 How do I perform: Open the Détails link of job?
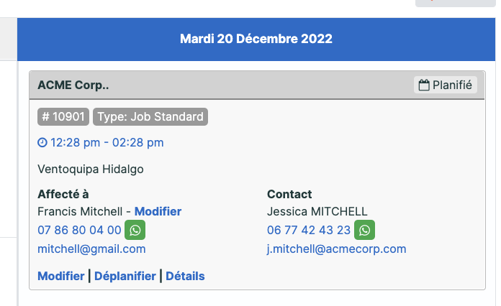click(x=185, y=276)
